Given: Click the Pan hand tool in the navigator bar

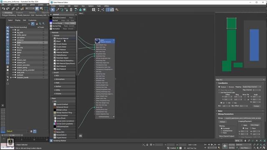Looking at the screenshot, I should pyautogui.click(x=245, y=141).
